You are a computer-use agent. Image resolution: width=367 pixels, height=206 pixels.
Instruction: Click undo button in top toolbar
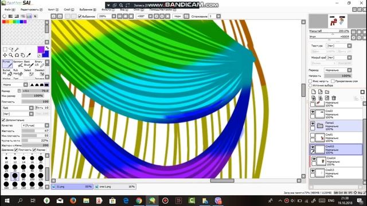click(x=53, y=16)
